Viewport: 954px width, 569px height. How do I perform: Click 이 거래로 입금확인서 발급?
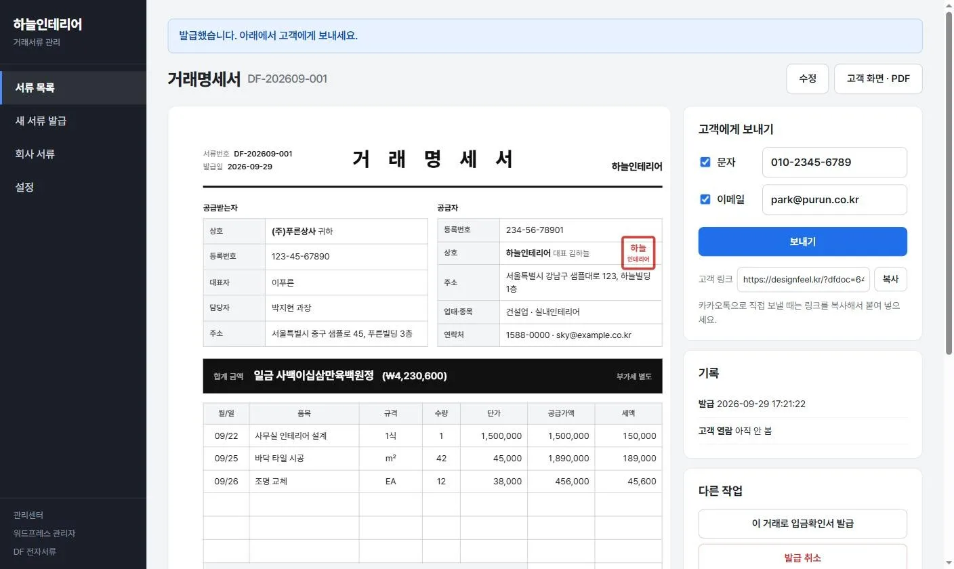[x=802, y=524]
